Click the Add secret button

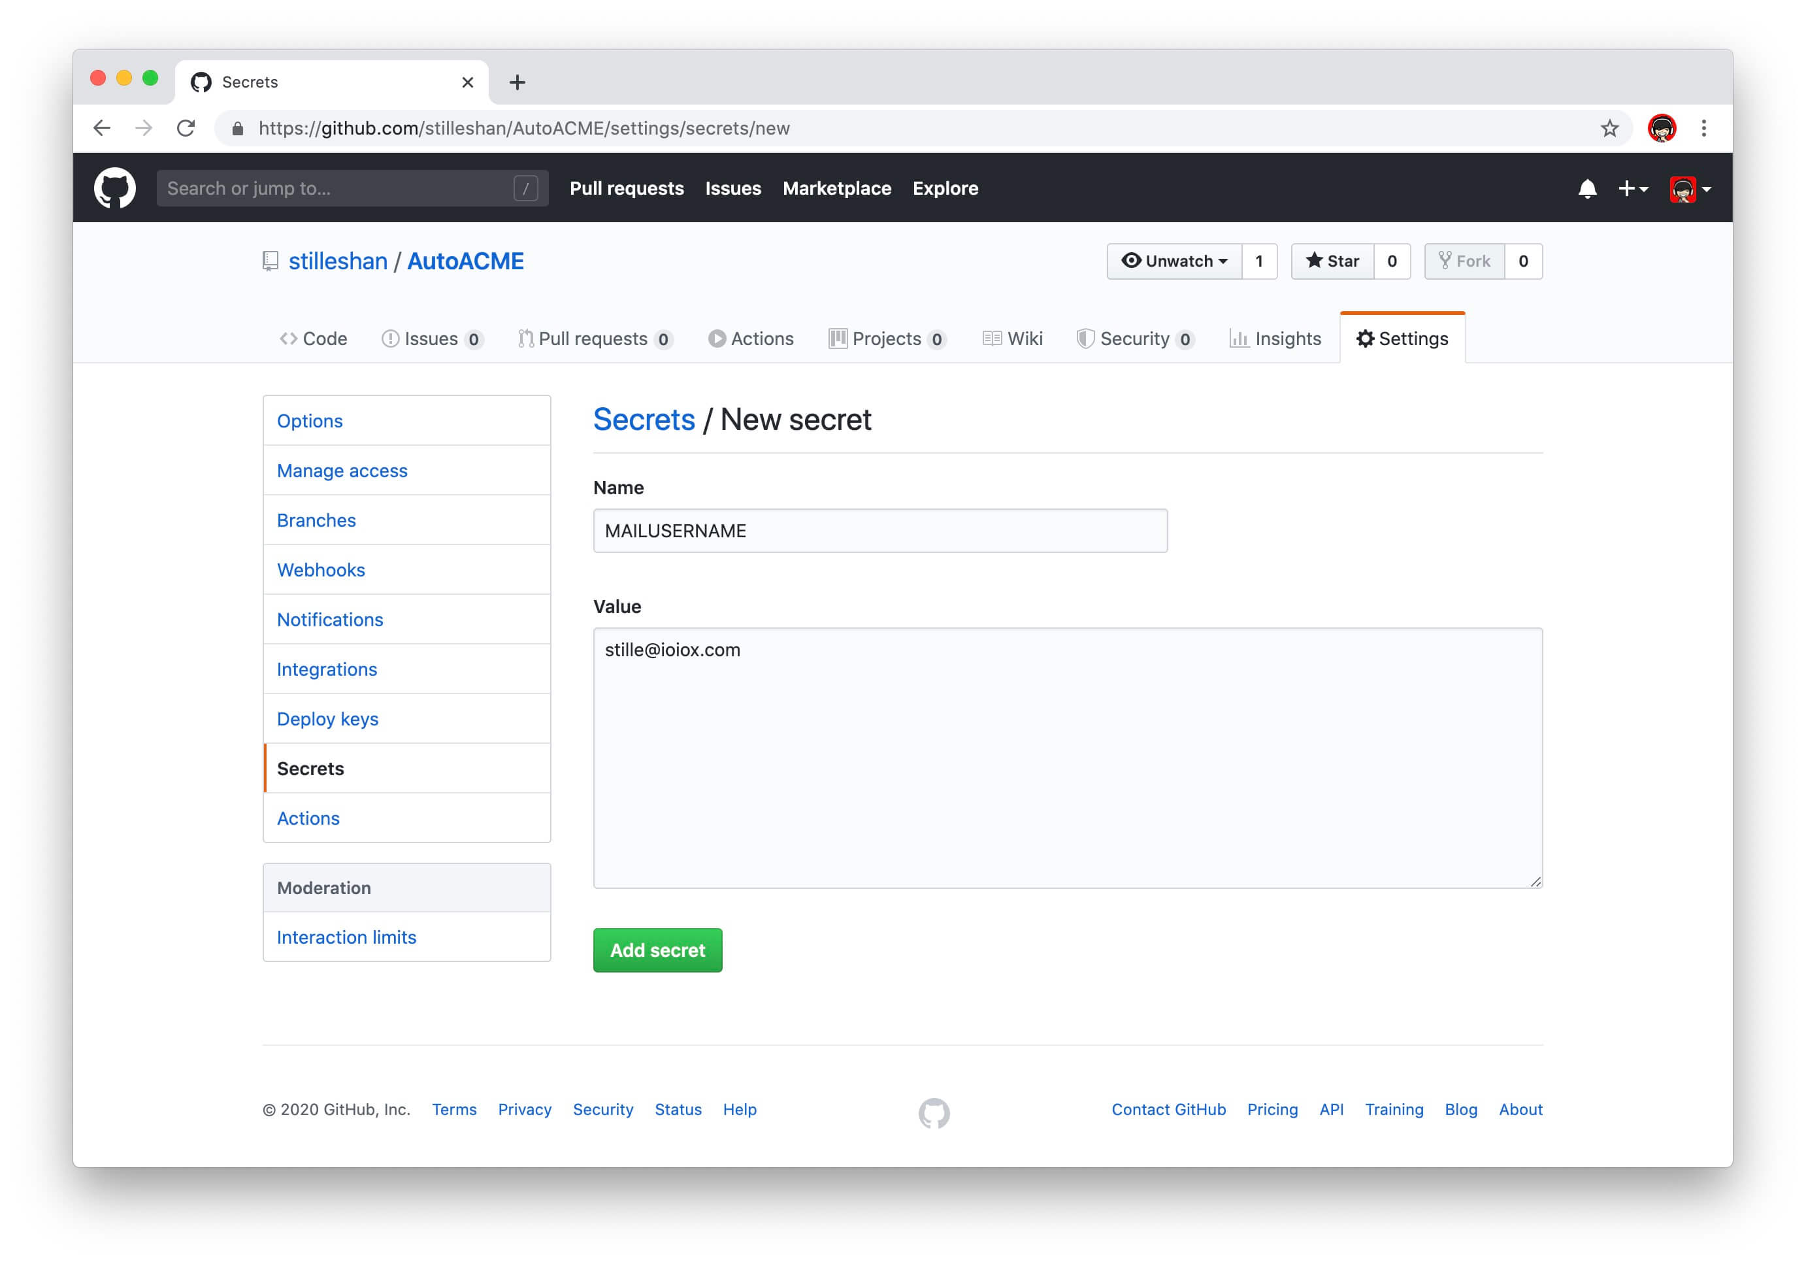(657, 950)
